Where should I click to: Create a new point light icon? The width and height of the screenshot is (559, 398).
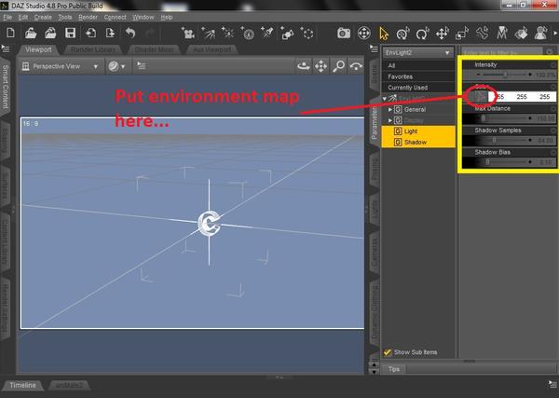coord(227,34)
